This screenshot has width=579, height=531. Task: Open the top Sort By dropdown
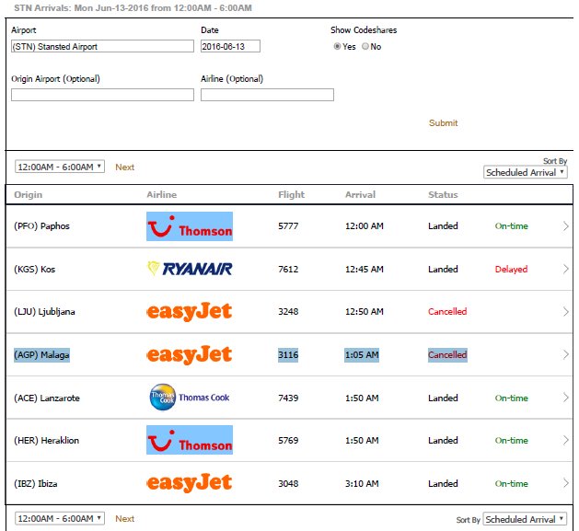click(x=525, y=172)
